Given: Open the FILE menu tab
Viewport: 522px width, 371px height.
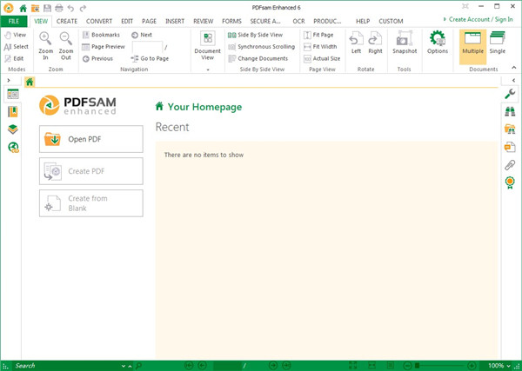Looking at the screenshot, I should [14, 20].
